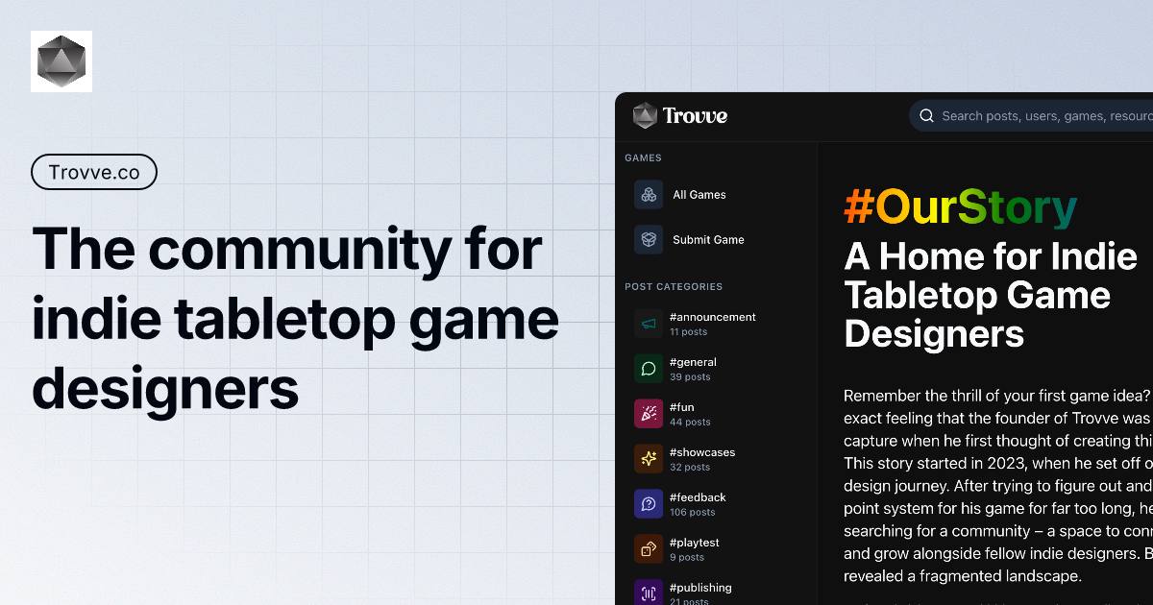The width and height of the screenshot is (1153, 605).
Task: Click the search magnifier icon
Action: point(925,115)
